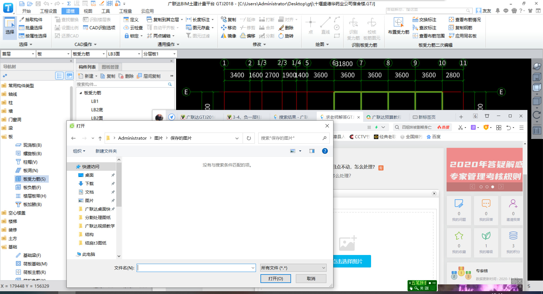Click 长度标注 length dimension tool
The image size is (543, 294).
coord(200,20)
